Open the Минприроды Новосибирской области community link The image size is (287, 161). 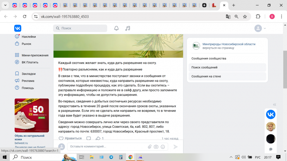coord(229,44)
